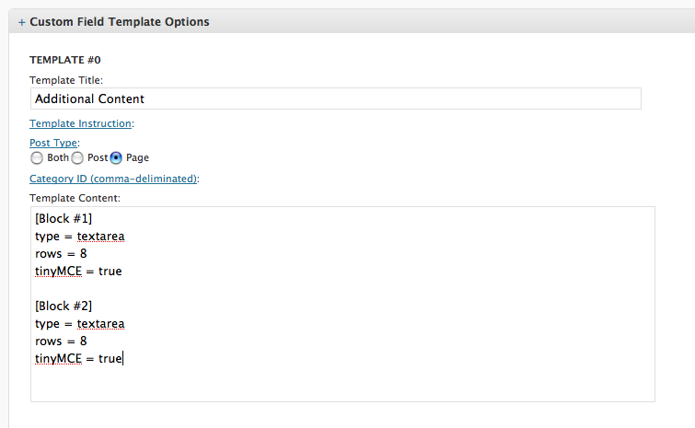The width and height of the screenshot is (695, 428).
Task: Click the rows = 8 line under Block #2
Action: point(61,341)
